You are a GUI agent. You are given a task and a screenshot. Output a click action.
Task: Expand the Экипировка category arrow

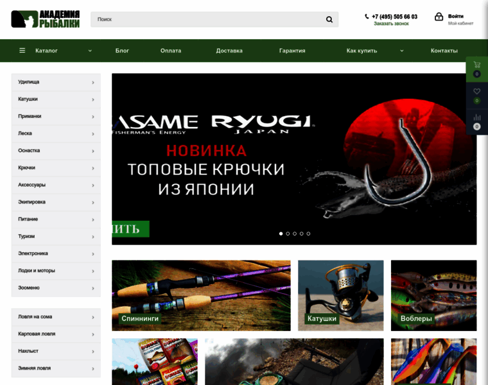[x=93, y=203]
